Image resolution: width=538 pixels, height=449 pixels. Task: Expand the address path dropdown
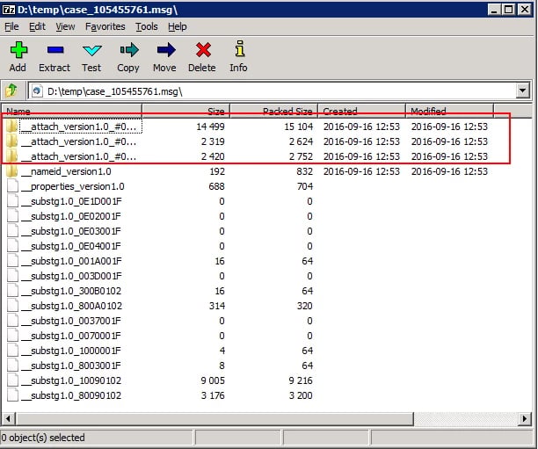pyautogui.click(x=523, y=91)
